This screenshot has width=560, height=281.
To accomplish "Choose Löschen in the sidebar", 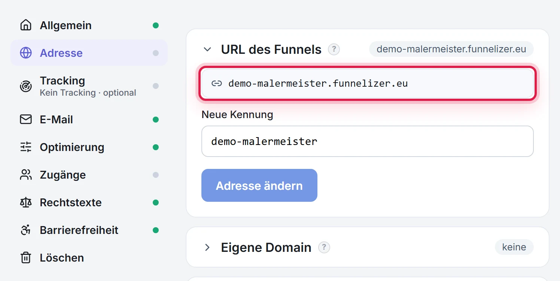I will [89, 258].
